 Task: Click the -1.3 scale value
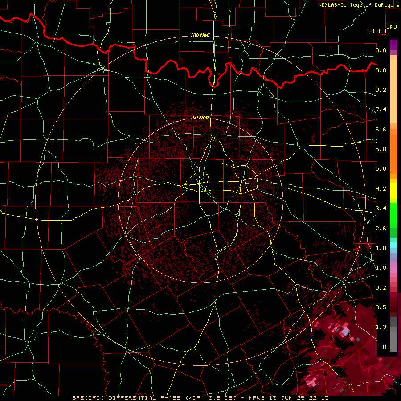pos(380,327)
